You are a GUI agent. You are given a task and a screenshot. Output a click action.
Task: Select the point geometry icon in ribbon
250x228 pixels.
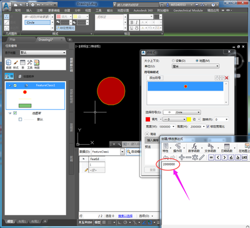tap(7, 17)
